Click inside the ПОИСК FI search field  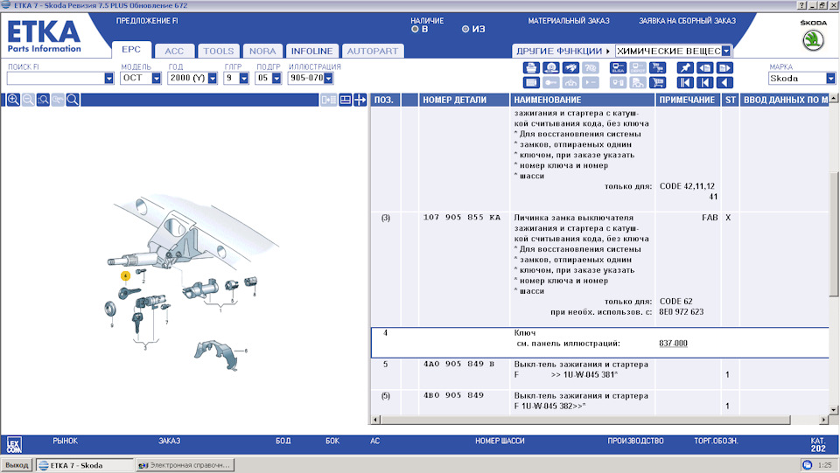(x=55, y=78)
